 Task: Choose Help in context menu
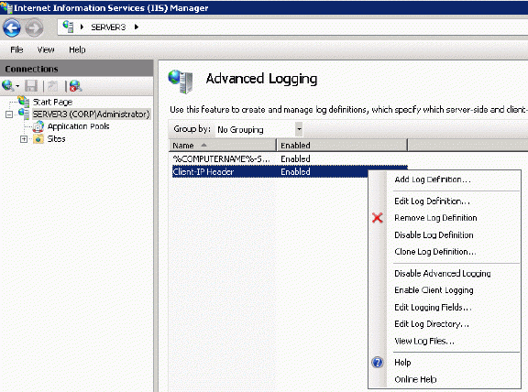click(x=402, y=363)
